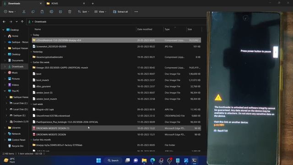Collapse the Earlier this month group

(x=31, y=140)
